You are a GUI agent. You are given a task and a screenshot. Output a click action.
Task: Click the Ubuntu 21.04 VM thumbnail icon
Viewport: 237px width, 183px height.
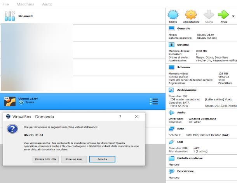[x=10, y=101]
